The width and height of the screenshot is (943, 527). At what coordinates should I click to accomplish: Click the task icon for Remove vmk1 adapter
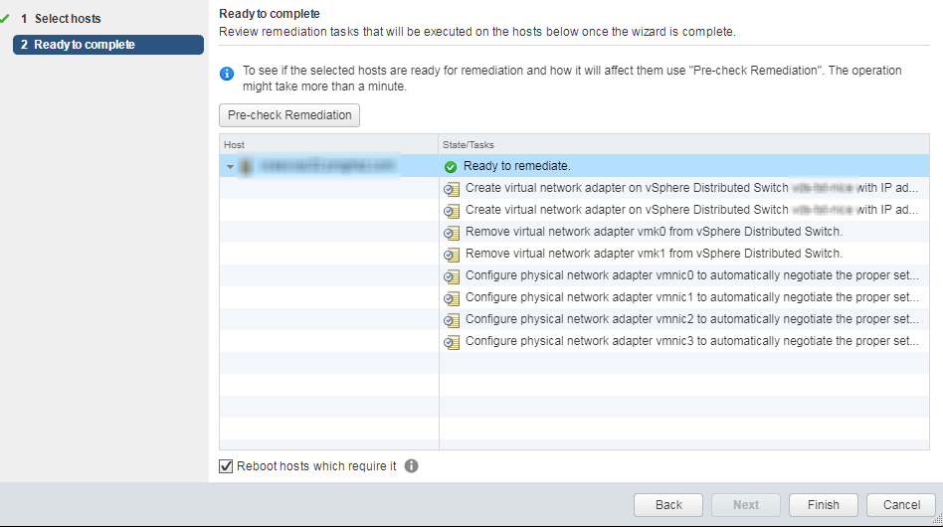[x=452, y=255]
